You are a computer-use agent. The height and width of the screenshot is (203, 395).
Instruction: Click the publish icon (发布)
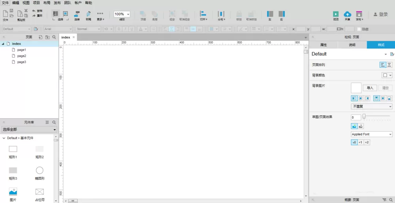pyautogui.click(x=359, y=14)
